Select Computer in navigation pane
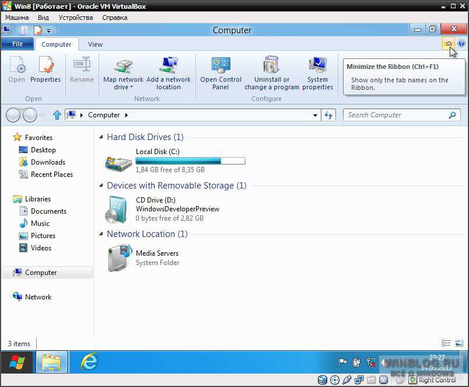469x387 pixels. [47, 273]
